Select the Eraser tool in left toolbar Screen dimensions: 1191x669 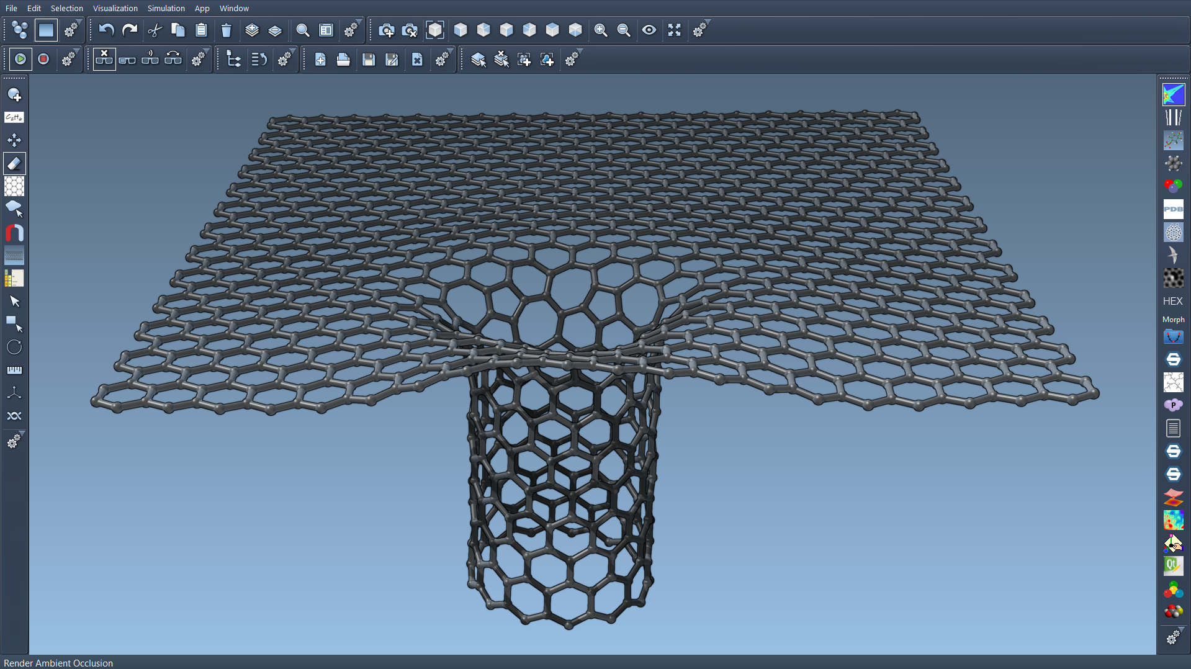pos(14,163)
